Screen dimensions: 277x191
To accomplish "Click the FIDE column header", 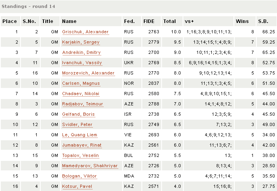I will pos(149,21).
